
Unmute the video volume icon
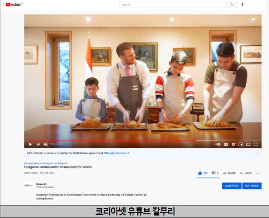[x=46, y=144]
